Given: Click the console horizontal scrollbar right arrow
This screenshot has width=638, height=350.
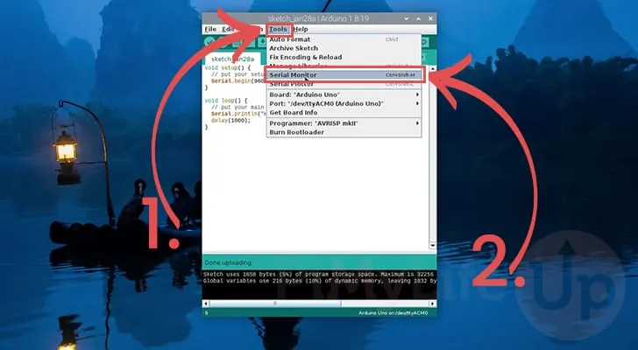Looking at the screenshot, I should click(x=433, y=304).
